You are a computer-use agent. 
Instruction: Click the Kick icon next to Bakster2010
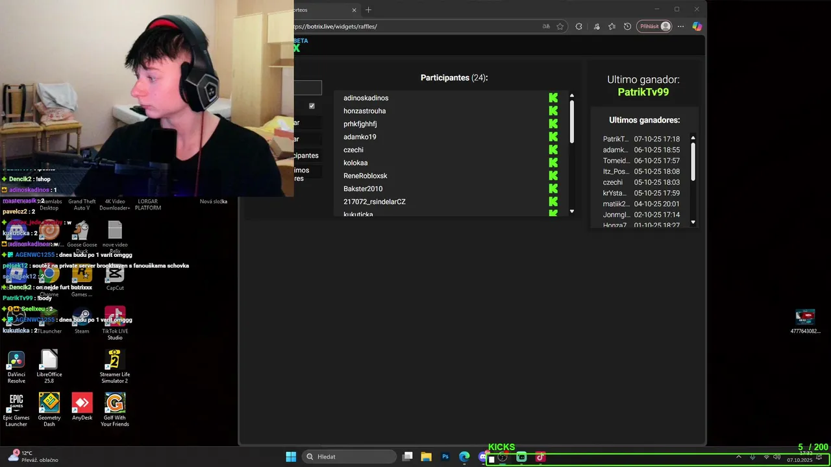pyautogui.click(x=553, y=189)
